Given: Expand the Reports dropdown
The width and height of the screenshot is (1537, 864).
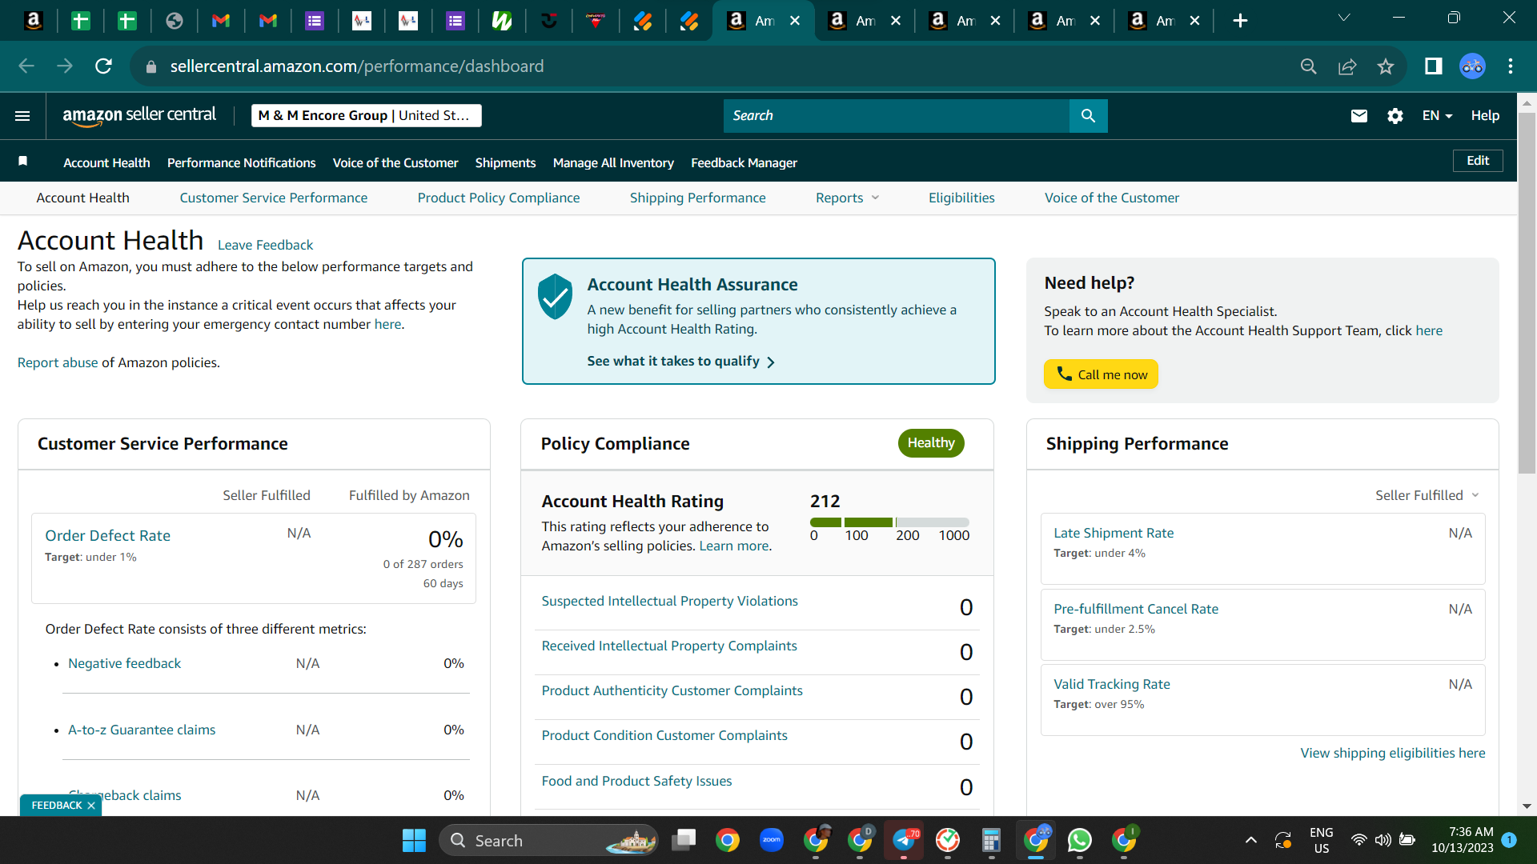Looking at the screenshot, I should coord(847,198).
